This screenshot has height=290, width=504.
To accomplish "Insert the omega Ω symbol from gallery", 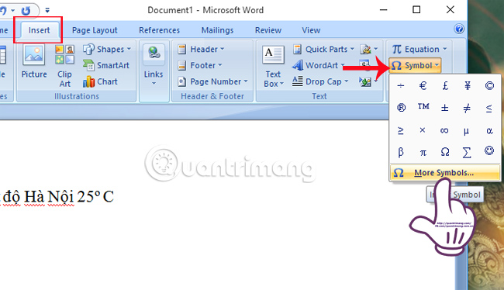I will click(x=445, y=152).
